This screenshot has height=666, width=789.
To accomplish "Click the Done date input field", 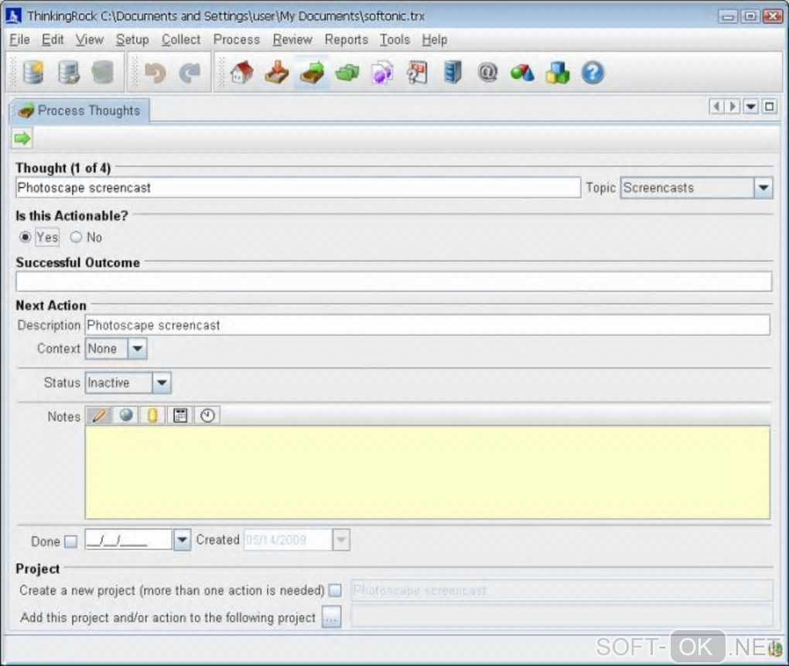I will point(129,540).
